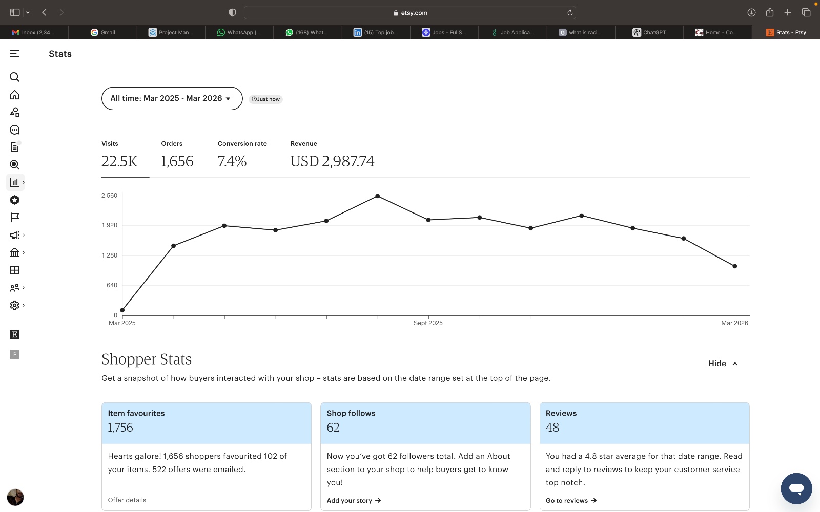The height and width of the screenshot is (512, 820).
Task: Open the sidebar hamburger menu
Action: coord(15,54)
